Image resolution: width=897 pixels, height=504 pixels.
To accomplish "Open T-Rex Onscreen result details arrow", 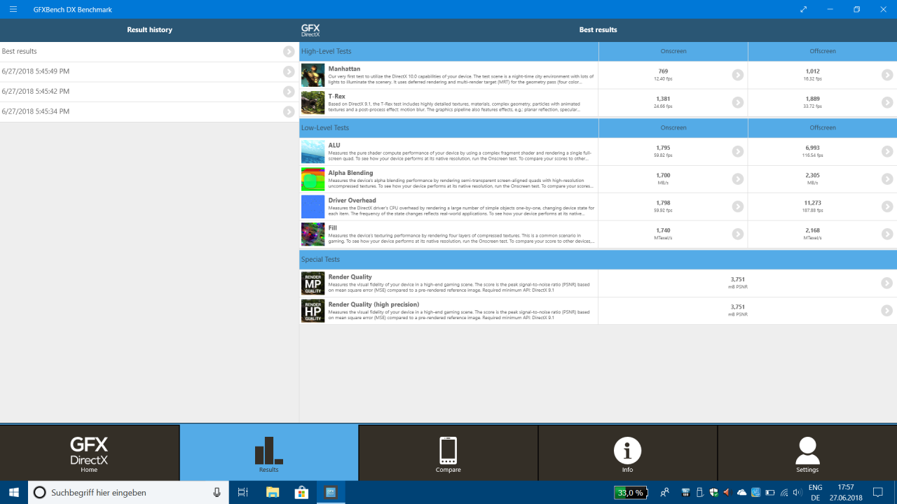I will click(x=738, y=102).
